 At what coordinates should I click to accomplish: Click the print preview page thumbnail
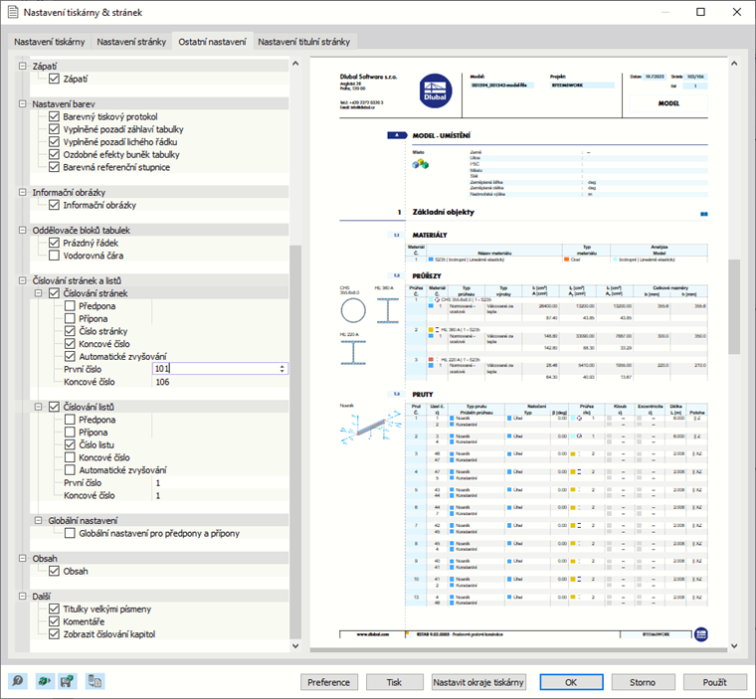[518, 352]
